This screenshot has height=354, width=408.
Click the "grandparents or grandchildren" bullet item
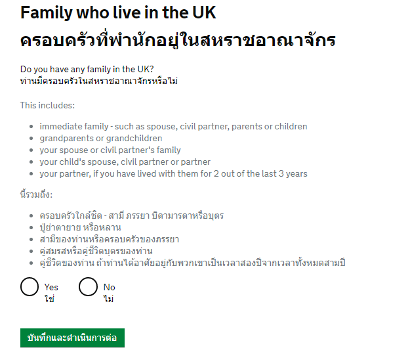[x=101, y=139]
